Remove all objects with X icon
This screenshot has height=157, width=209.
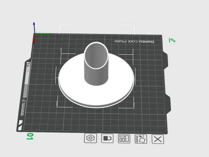158,139
